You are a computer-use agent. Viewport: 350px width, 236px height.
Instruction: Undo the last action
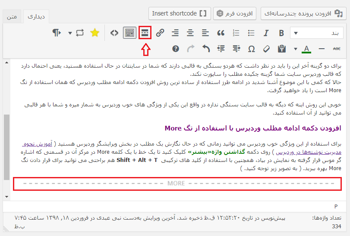click(206, 49)
